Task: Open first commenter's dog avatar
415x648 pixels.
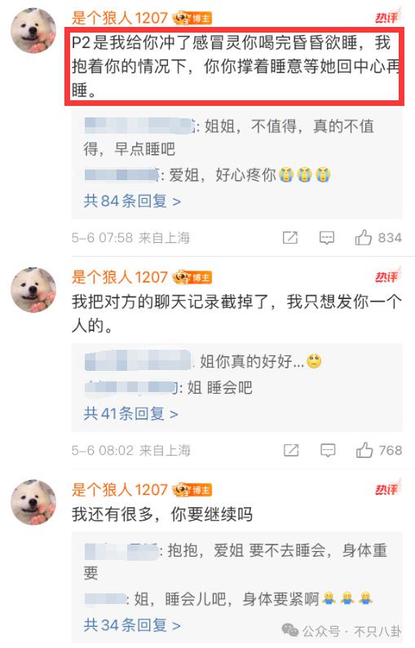Action: (33, 31)
